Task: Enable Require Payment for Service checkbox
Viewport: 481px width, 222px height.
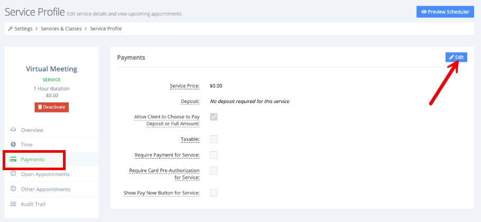Action: pos(214,155)
